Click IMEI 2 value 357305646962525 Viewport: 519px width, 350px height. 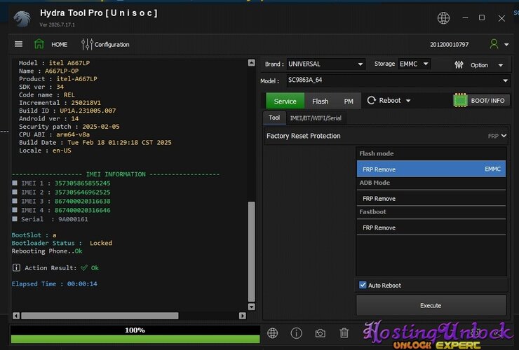83,192
